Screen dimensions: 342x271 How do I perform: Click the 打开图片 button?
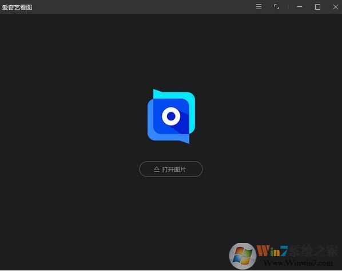pos(171,169)
